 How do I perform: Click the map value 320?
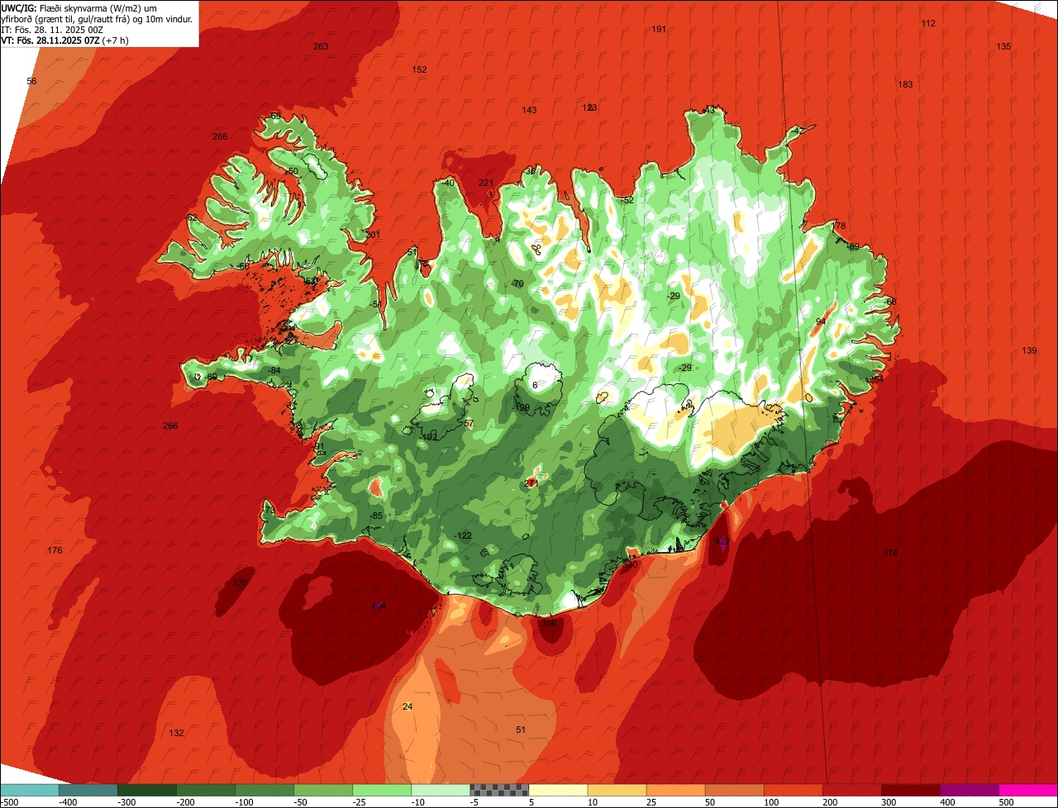[240, 582]
